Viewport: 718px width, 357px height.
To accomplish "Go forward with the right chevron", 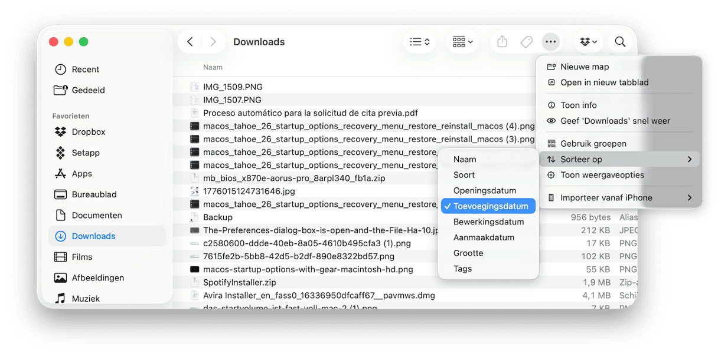I will point(213,42).
